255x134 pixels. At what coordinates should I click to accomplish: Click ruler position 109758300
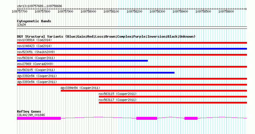(x=157, y=11)
